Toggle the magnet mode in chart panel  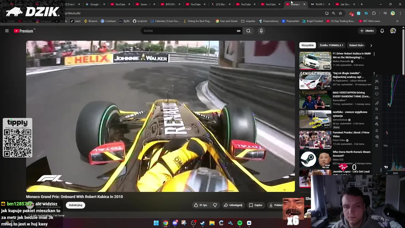pos(377,118)
